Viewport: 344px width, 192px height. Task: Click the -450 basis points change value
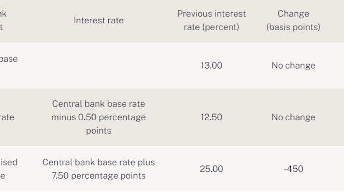tap(293, 169)
